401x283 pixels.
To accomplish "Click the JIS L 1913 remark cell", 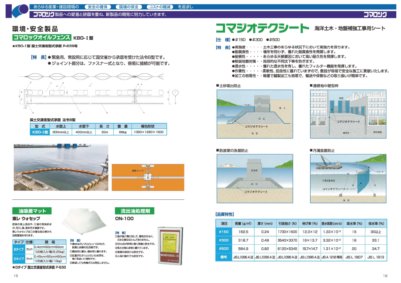I will (376, 257).
